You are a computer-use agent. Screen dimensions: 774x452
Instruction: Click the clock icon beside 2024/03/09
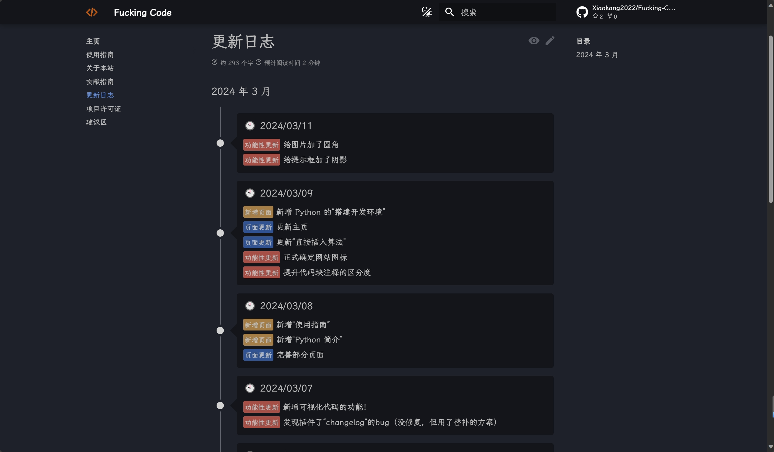point(250,193)
